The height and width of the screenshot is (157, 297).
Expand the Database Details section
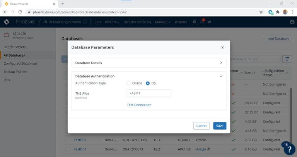[221, 62]
